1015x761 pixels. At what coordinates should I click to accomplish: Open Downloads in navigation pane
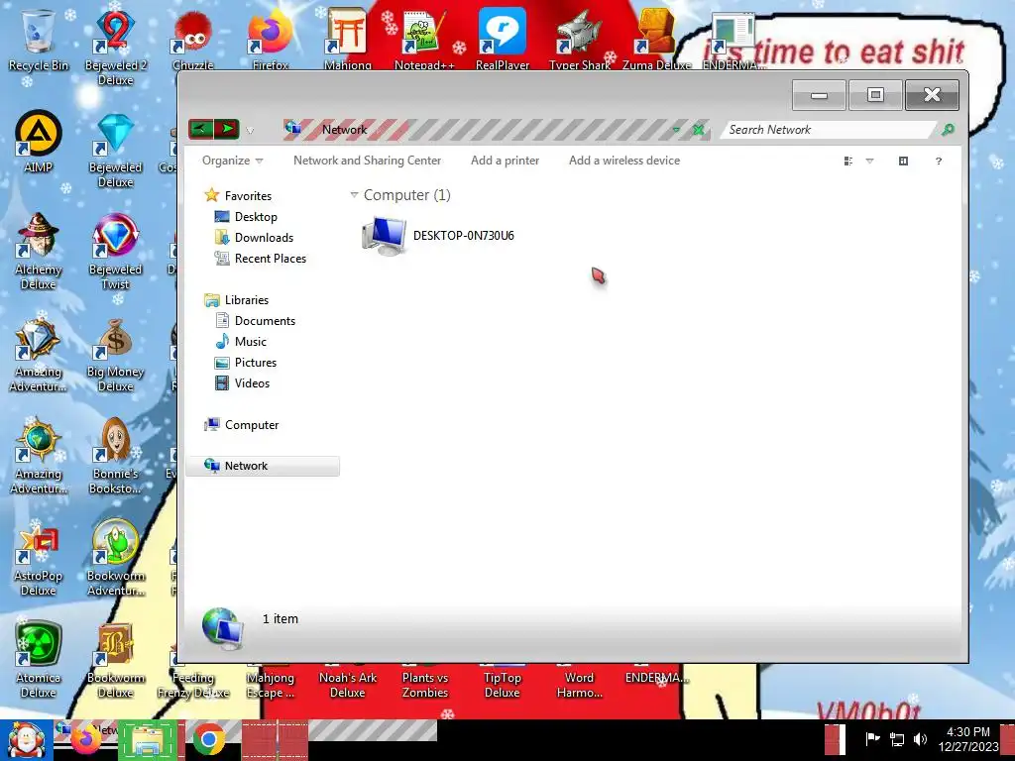(254, 238)
